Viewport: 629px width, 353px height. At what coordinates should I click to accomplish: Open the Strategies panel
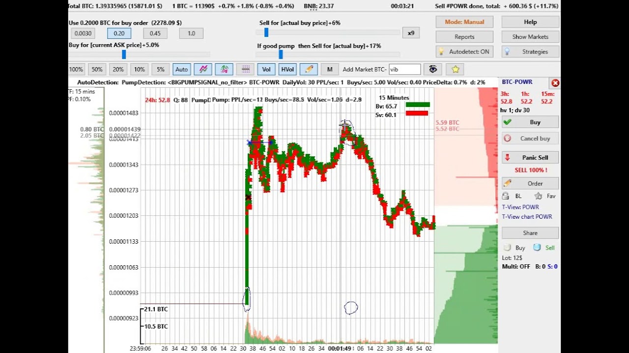point(530,51)
